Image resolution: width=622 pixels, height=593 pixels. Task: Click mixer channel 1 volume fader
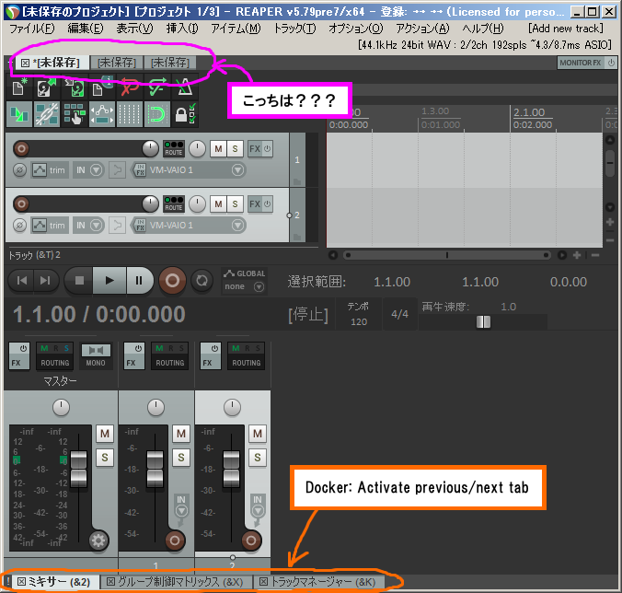155,470
